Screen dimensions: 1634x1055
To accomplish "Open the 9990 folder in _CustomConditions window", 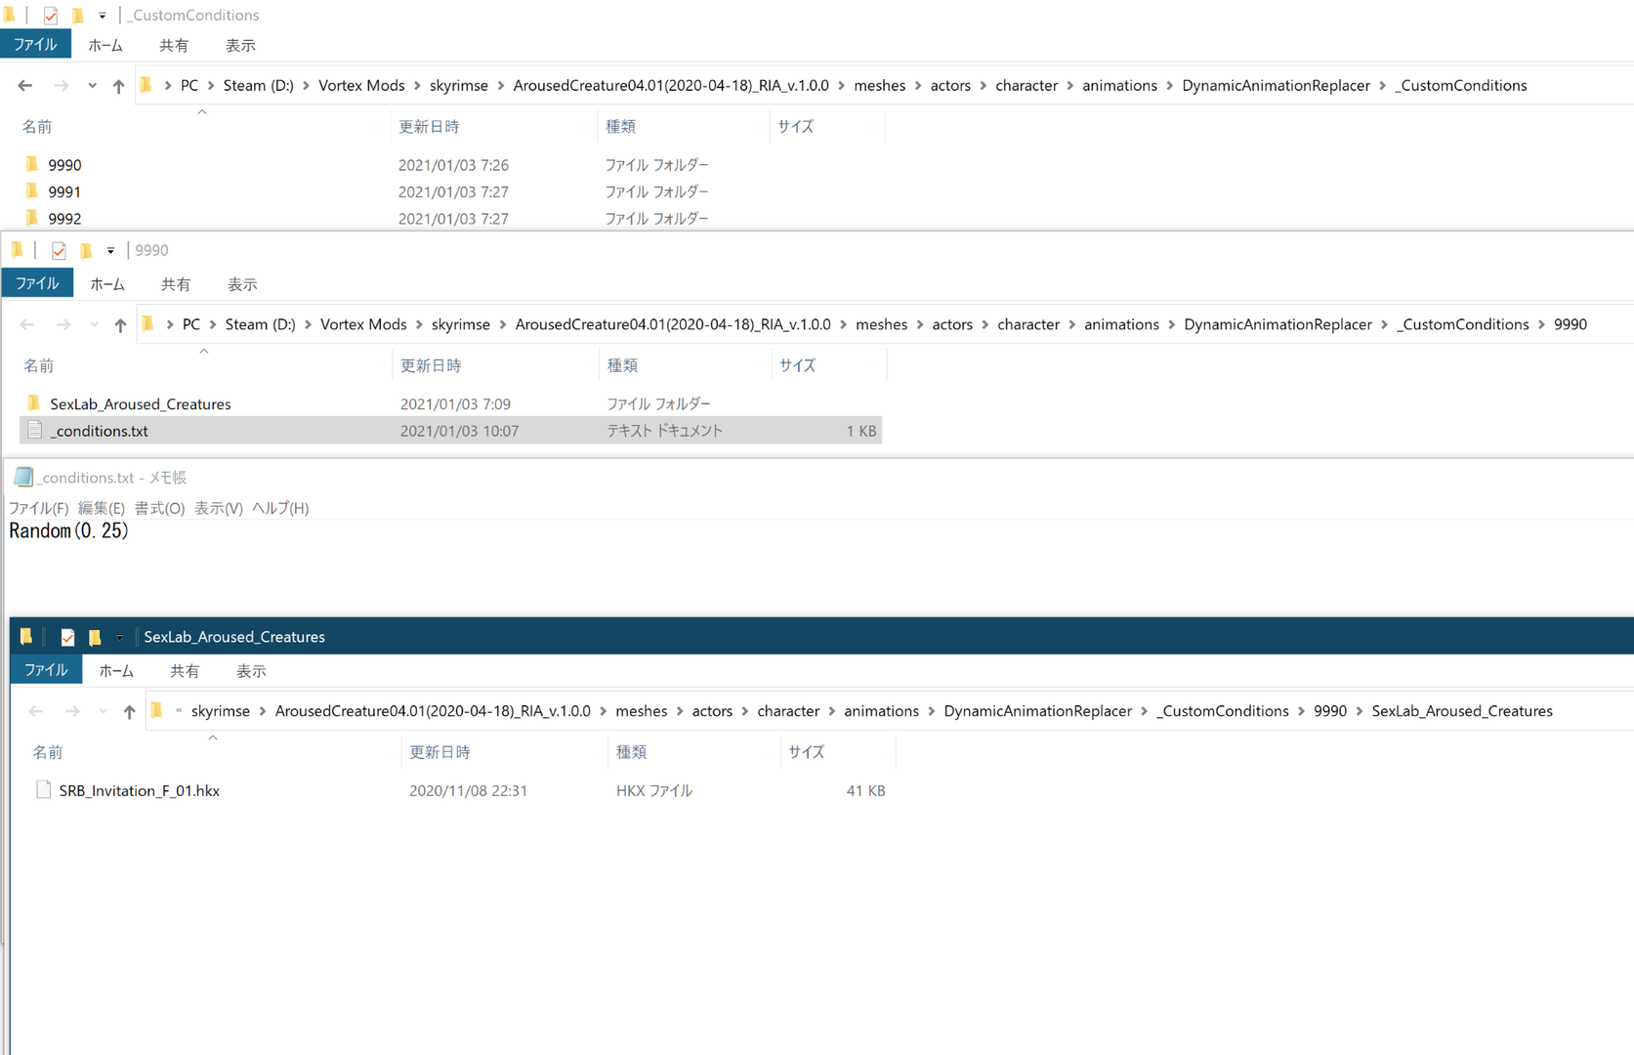I will [64, 165].
